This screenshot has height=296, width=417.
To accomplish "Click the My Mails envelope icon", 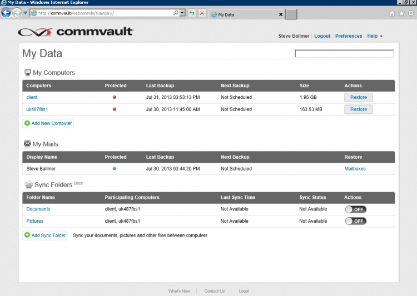I will coord(27,144).
